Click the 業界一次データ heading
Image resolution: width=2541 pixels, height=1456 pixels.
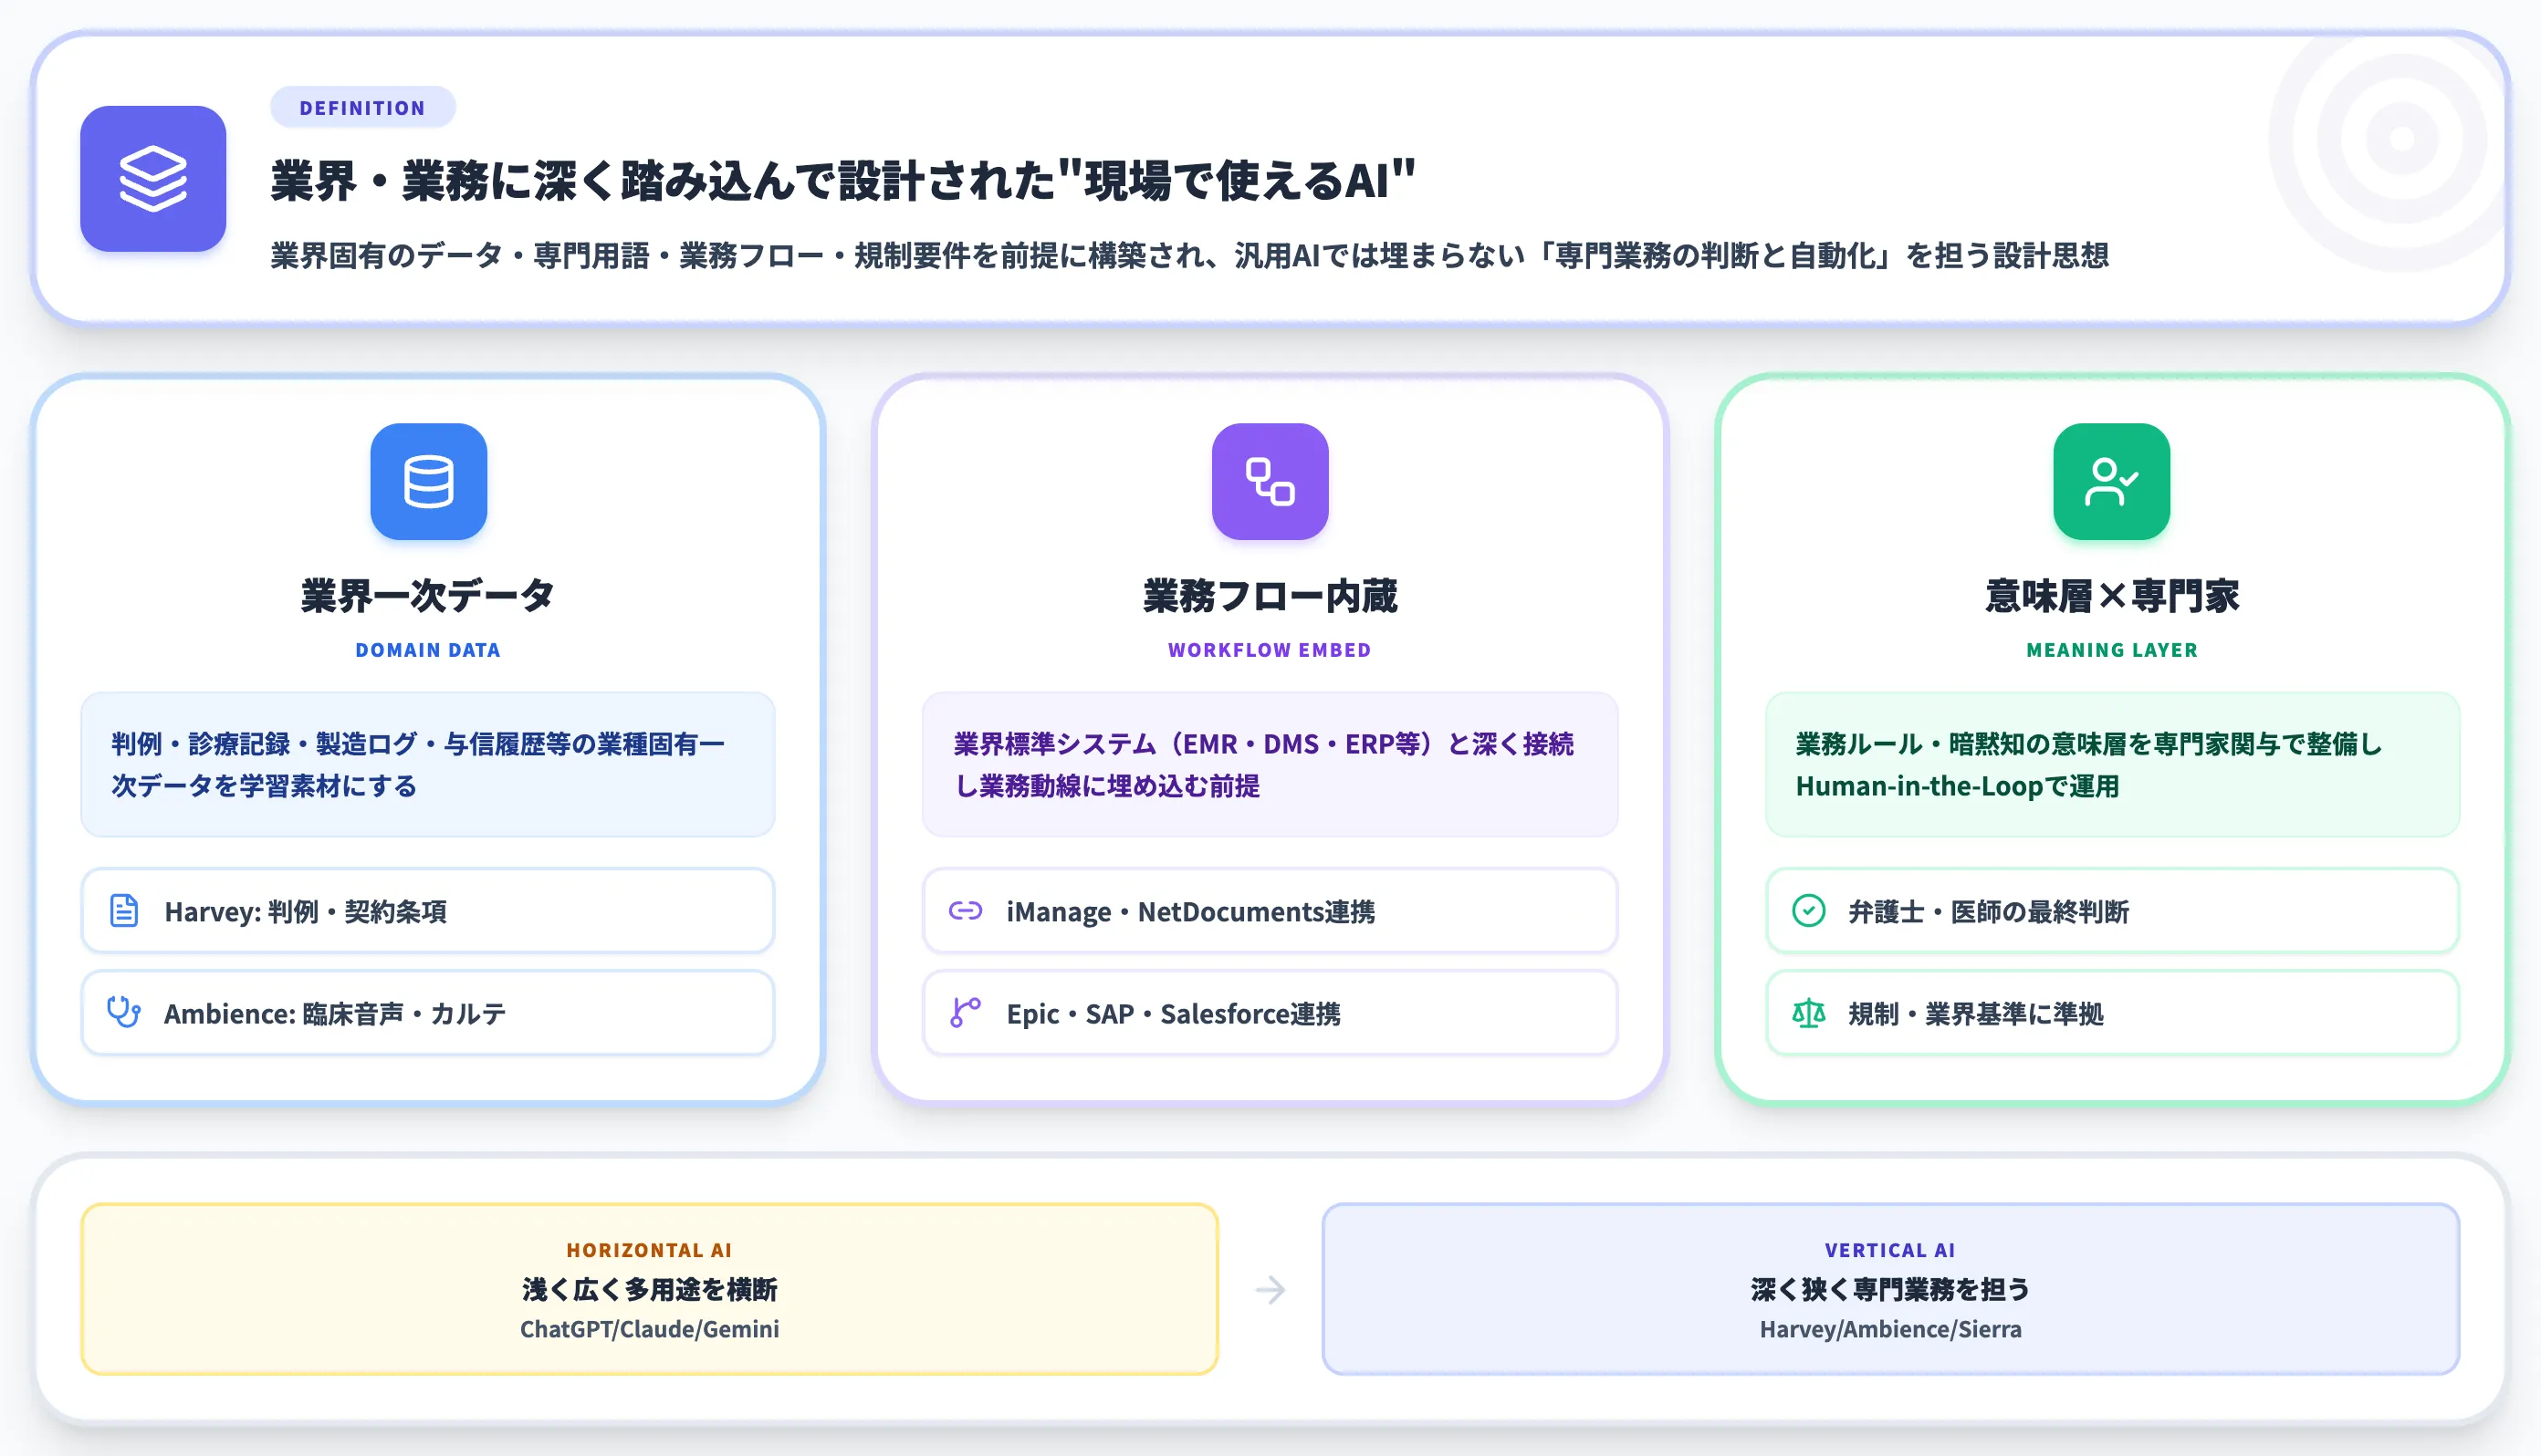pos(428,596)
